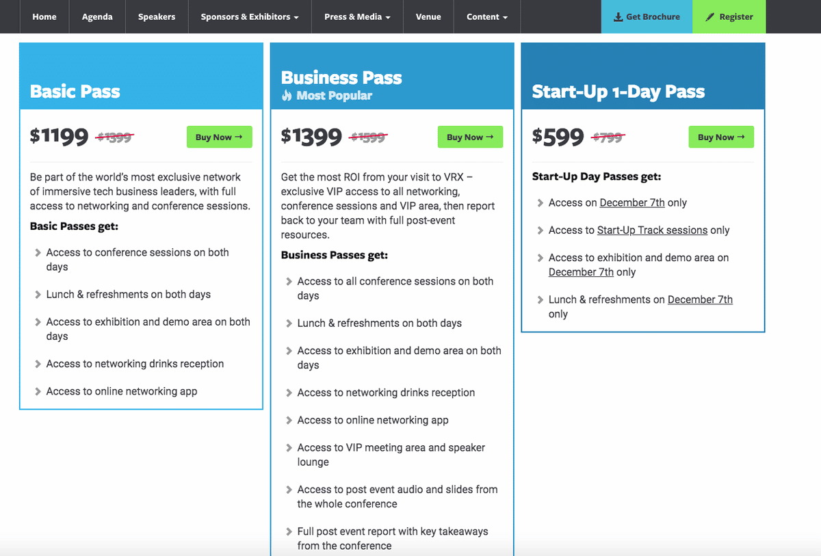This screenshot has height=556, width=821.
Task: Open the Press & Media dropdown
Action: pyautogui.click(x=357, y=17)
